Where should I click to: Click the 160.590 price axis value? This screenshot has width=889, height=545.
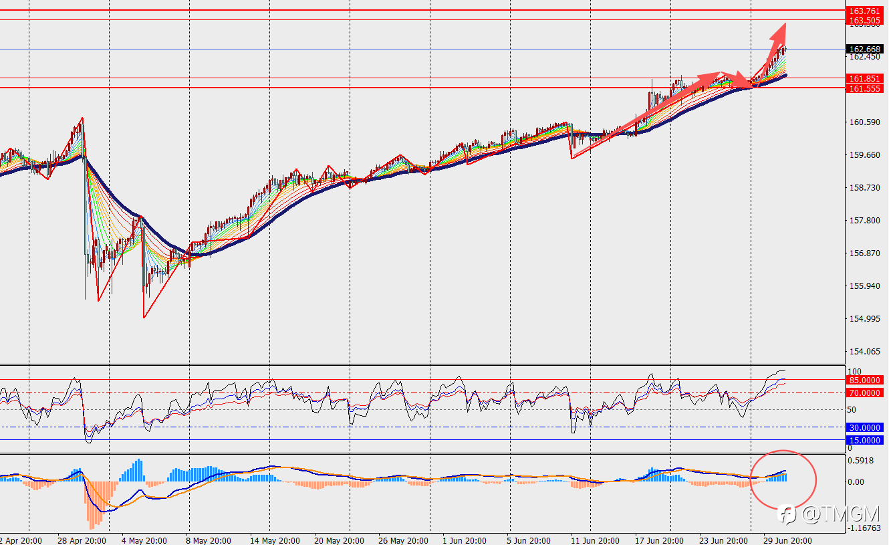(x=864, y=122)
